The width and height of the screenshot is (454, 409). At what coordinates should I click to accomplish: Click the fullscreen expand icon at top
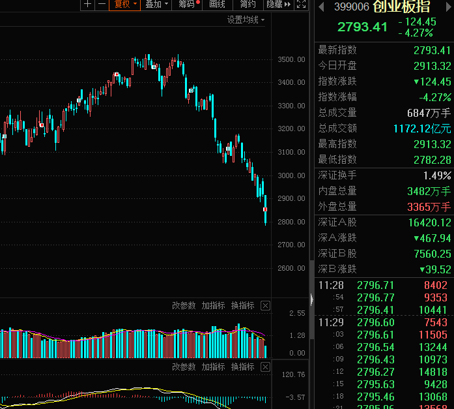[300, 5]
